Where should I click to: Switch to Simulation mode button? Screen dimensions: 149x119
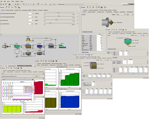tap(131, 4)
